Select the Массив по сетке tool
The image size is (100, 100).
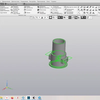(70, 7)
